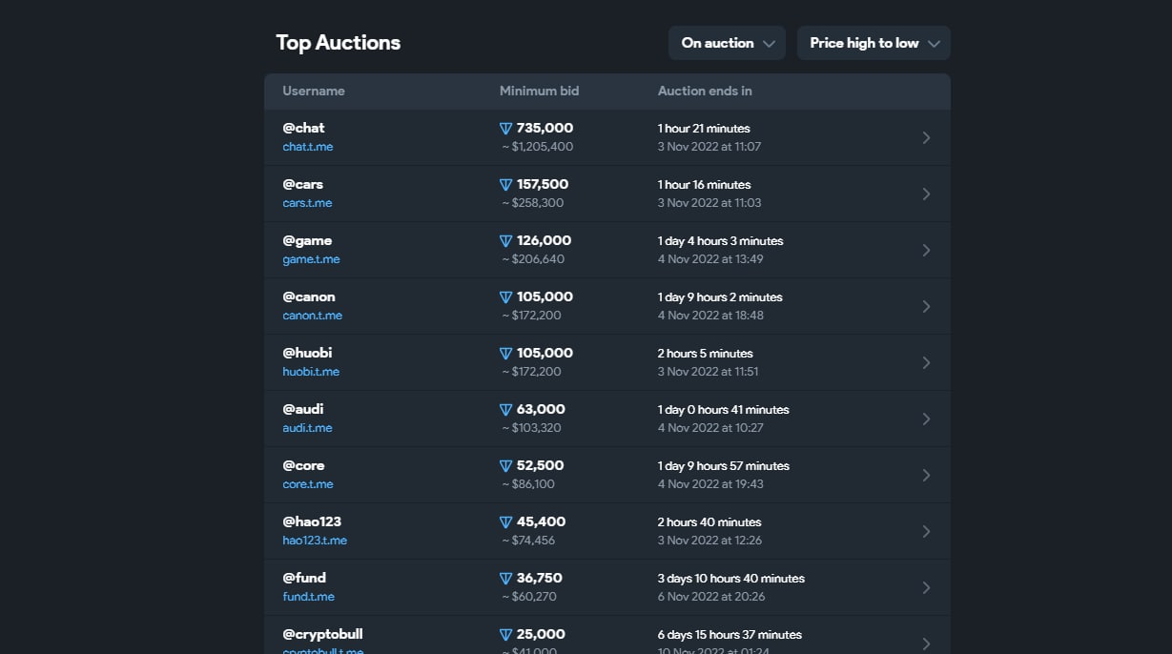Click the Minimum bid column header
The image size is (1172, 654).
[539, 92]
